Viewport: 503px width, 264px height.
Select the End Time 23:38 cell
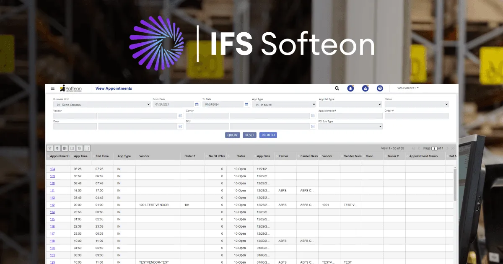pos(102,226)
